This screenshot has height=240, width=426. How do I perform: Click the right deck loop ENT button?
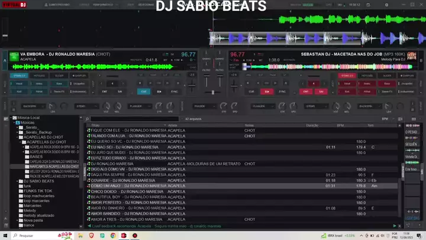pyautogui.click(x=306, y=92)
